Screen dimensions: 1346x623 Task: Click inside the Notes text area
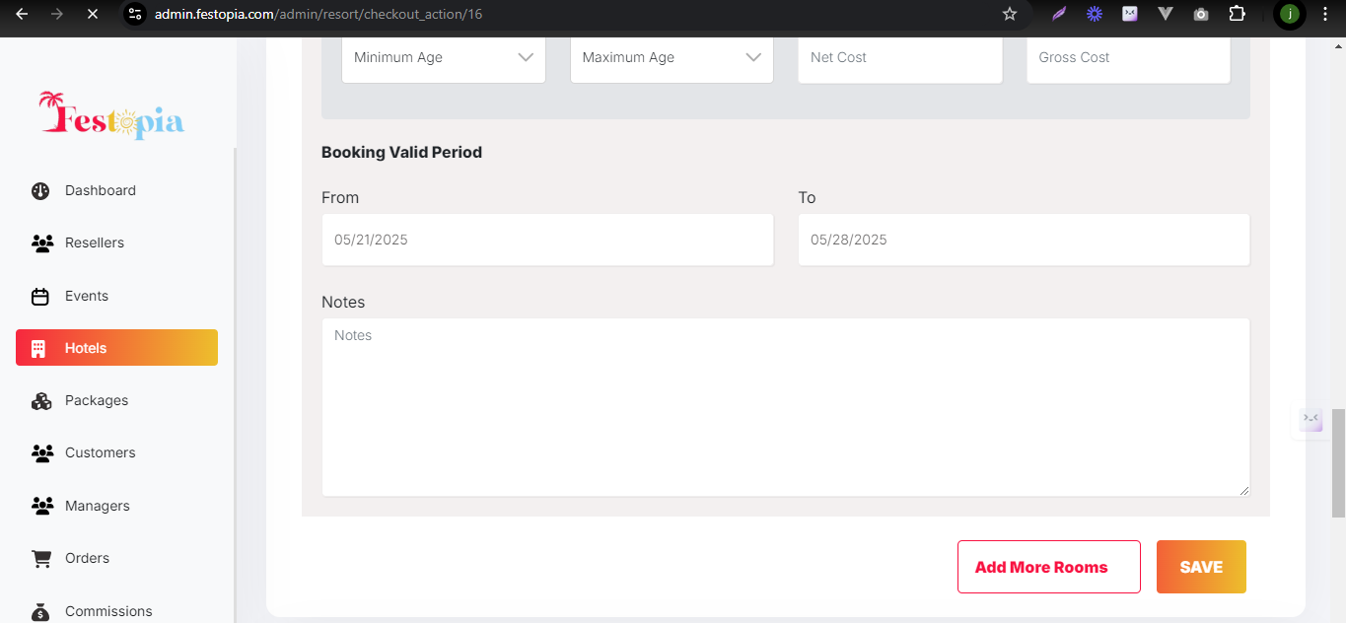[785, 406]
